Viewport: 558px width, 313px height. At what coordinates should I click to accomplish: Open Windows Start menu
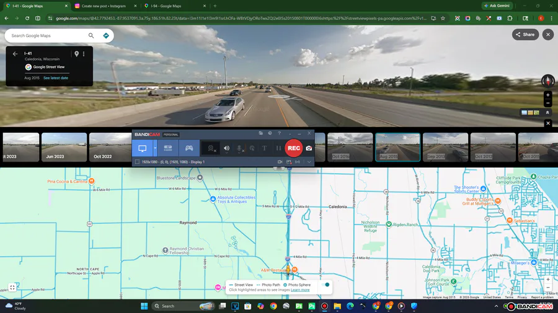click(x=144, y=306)
